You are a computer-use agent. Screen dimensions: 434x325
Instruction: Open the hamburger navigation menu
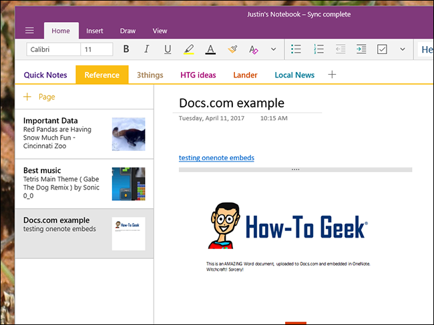[x=29, y=30]
